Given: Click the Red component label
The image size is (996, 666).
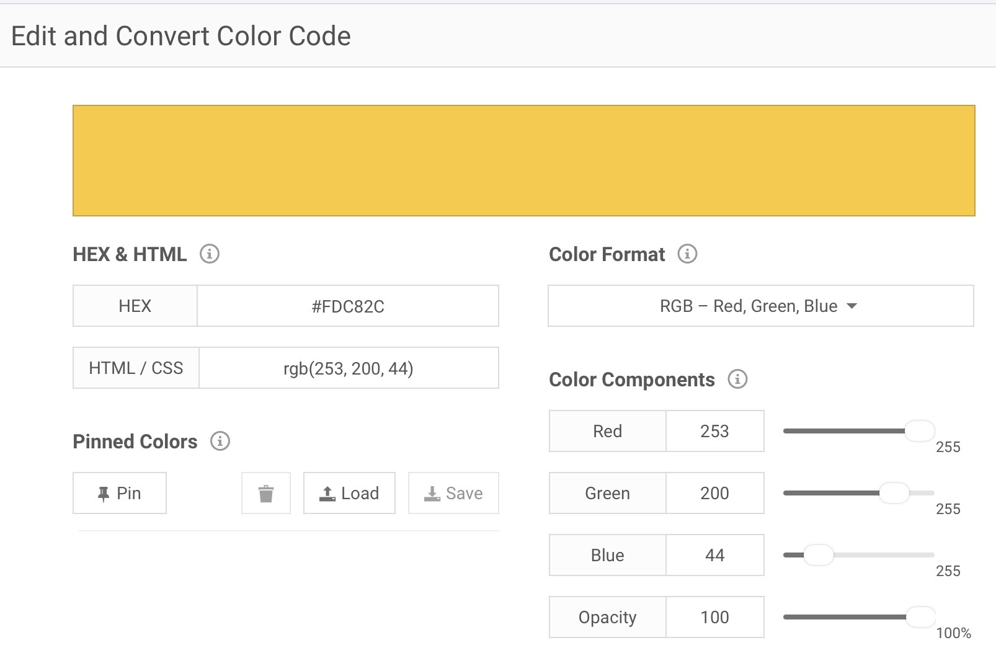Looking at the screenshot, I should pyautogui.click(x=608, y=431).
